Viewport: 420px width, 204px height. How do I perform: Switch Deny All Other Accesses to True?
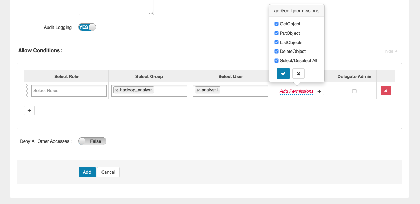point(92,141)
